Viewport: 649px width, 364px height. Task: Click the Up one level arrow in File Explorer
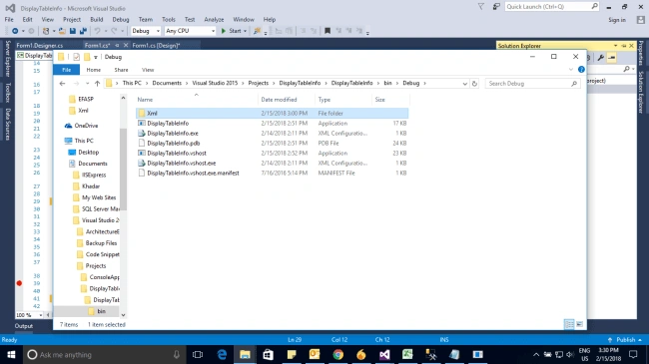pos(97,84)
